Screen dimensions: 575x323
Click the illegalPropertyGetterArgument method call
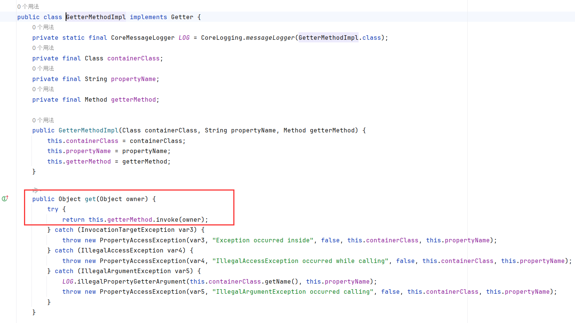pyautogui.click(x=131, y=282)
